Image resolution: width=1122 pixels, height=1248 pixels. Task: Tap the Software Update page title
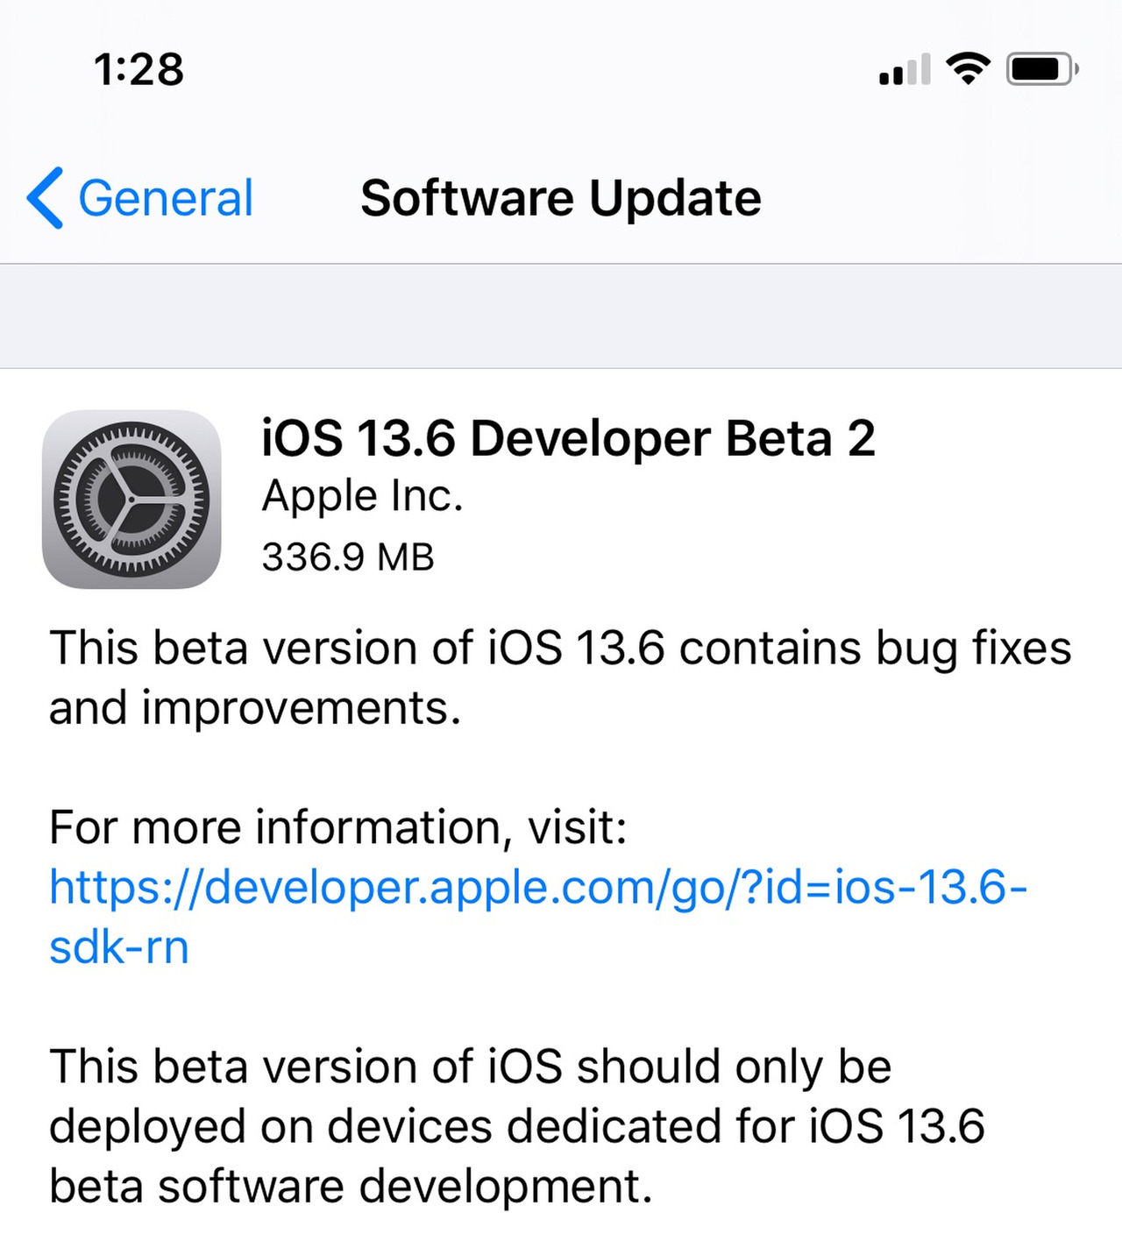[x=561, y=198]
